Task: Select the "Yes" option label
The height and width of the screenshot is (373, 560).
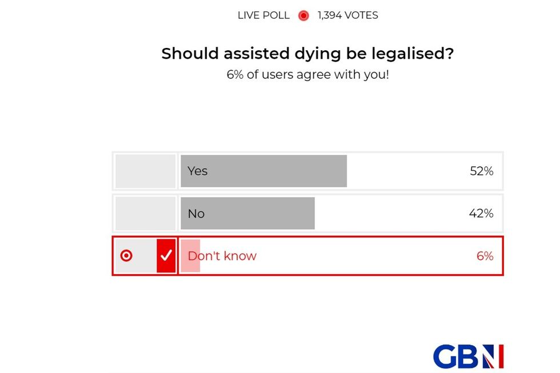Action: point(198,171)
